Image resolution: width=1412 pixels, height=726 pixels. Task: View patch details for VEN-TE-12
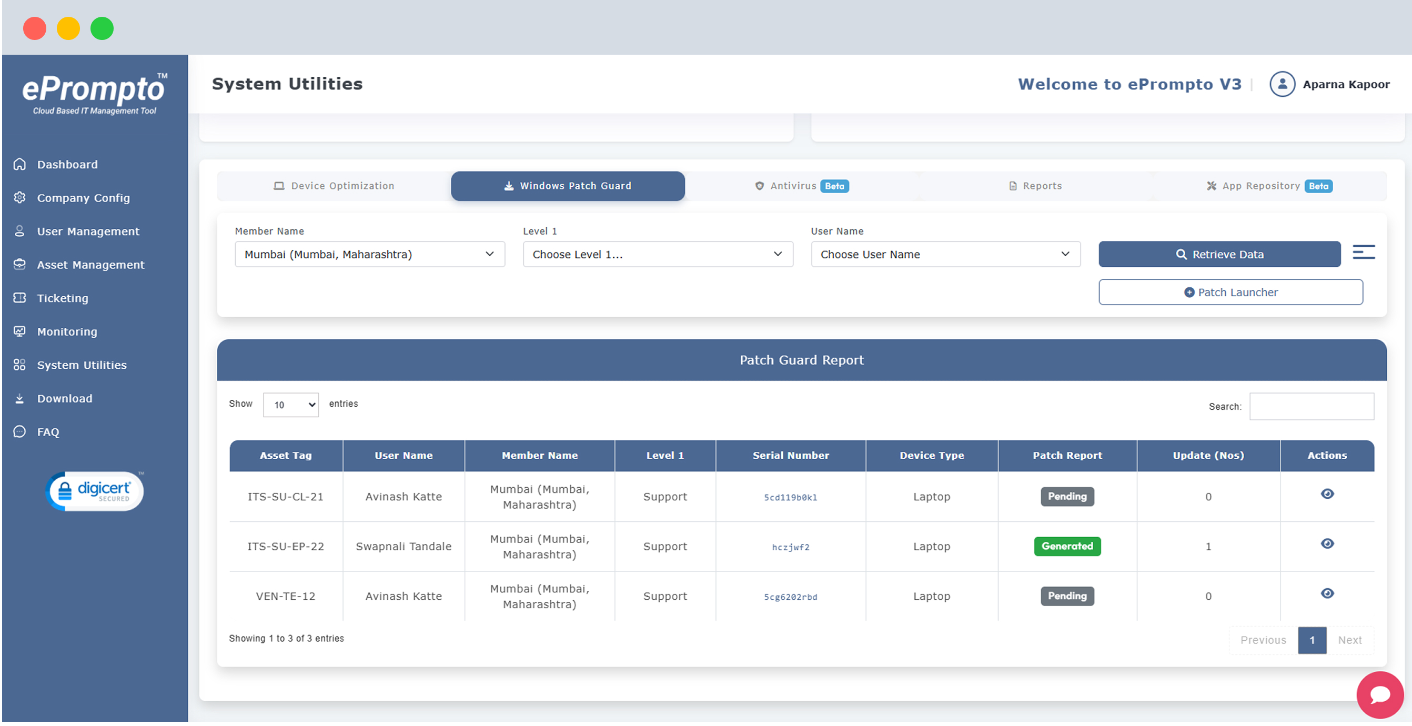[x=1327, y=594]
